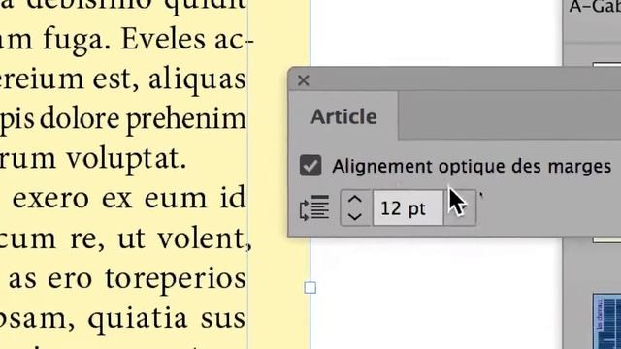This screenshot has width=621, height=349.
Task: Click the word 'quiatia' in the text
Action: point(138,320)
